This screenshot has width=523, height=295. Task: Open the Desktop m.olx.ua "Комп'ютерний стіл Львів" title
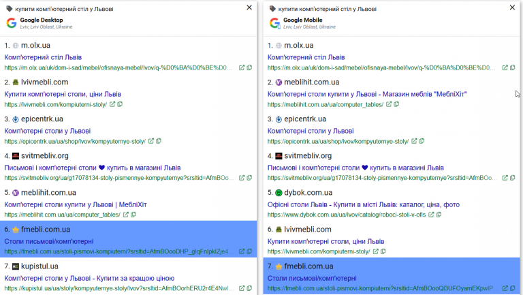point(44,57)
